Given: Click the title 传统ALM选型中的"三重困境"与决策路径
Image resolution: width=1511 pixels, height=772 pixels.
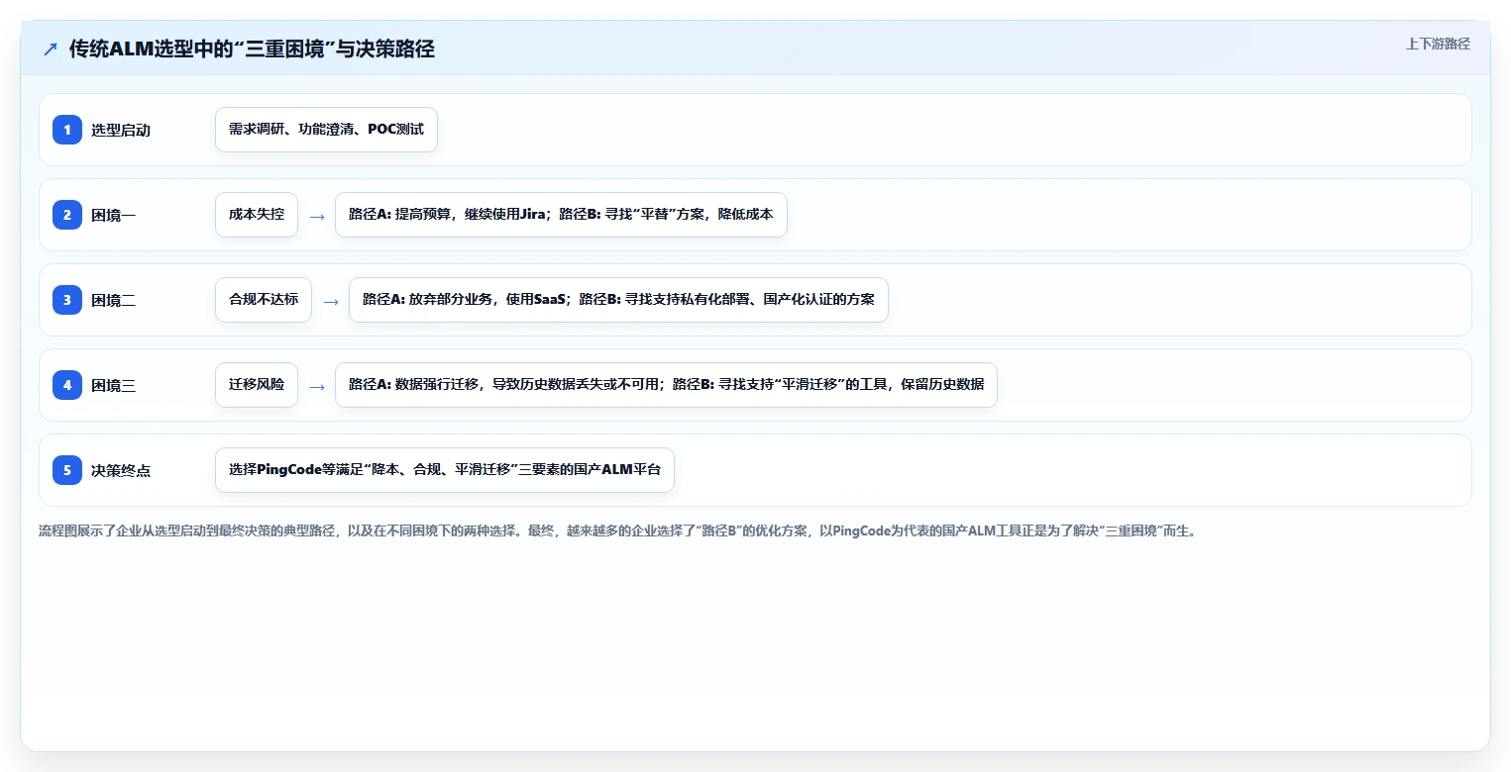Looking at the screenshot, I should (x=252, y=49).
